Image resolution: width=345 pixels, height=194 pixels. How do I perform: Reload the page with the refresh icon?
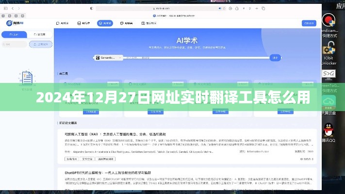pos(224,8)
